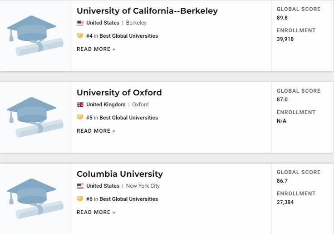Expand Read More for UC Berkeley
334x234 pixels.
click(96, 49)
